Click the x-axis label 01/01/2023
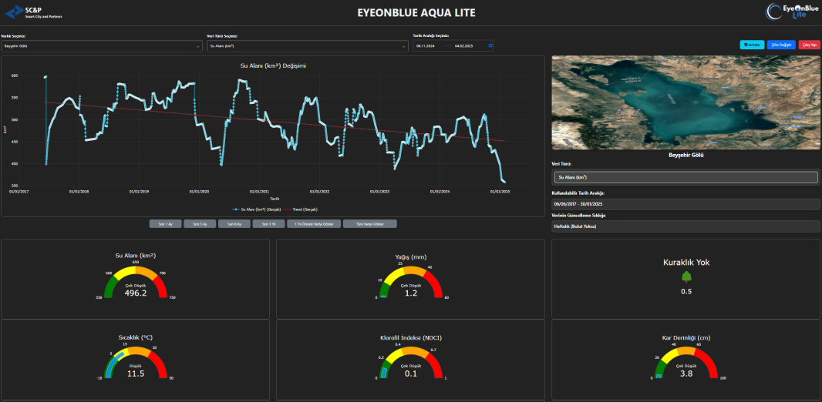The height and width of the screenshot is (402, 822). 379,192
